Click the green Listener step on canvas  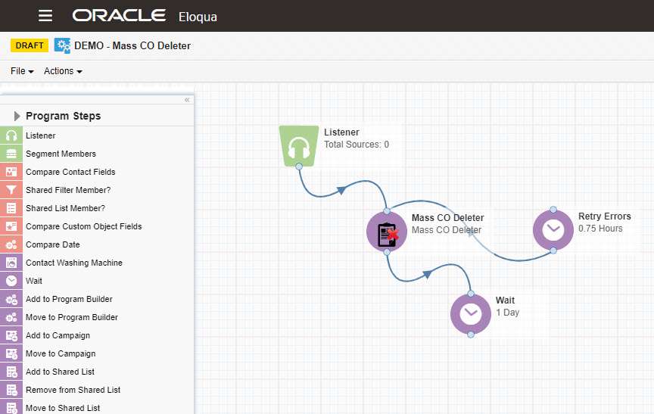[x=299, y=146]
